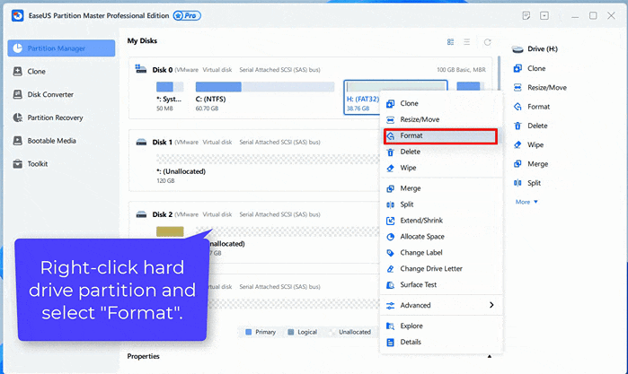Click the Disk 0 header icon
The height and width of the screenshot is (374, 628).
pos(140,69)
